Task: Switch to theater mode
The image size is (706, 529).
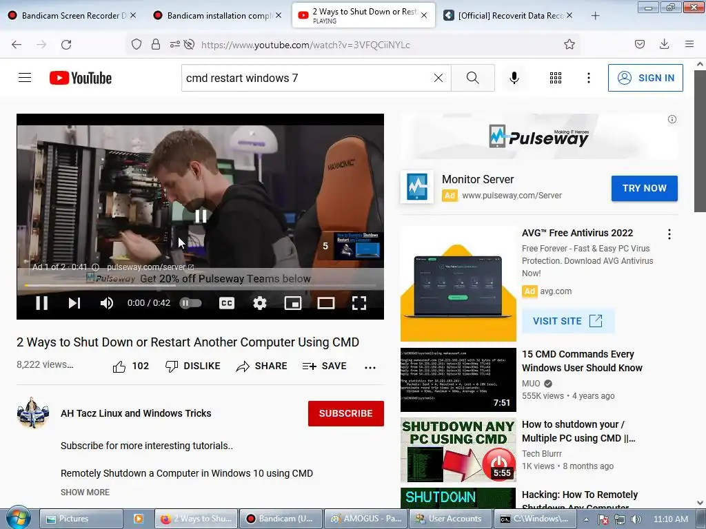Action: point(326,303)
